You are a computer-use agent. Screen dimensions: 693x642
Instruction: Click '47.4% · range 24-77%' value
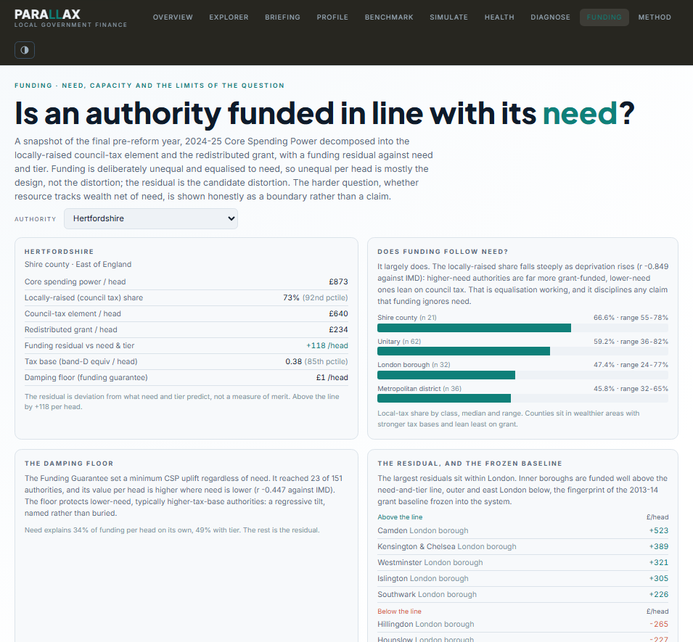pos(631,365)
